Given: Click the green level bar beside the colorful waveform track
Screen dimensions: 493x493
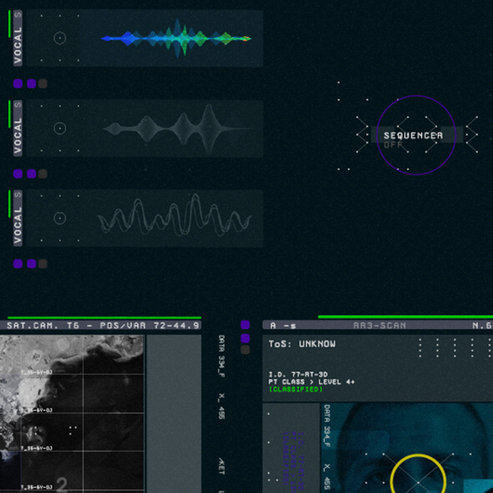Looking at the screenshot, I should [x=9, y=24].
